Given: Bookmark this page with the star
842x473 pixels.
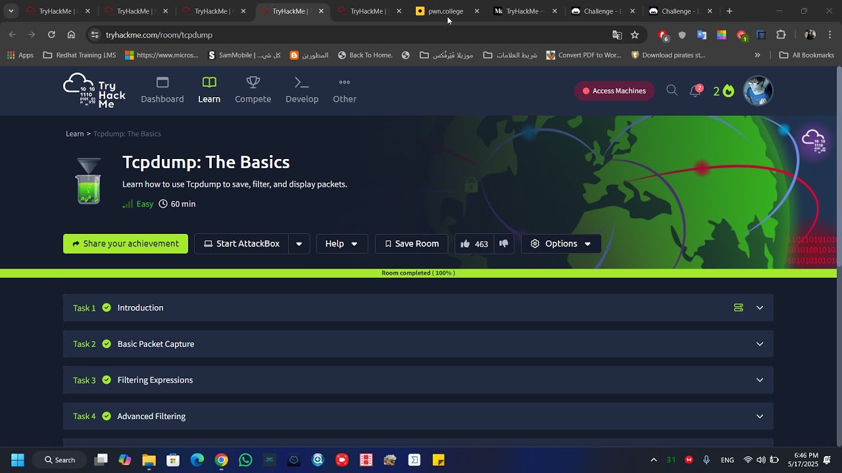Looking at the screenshot, I should pyautogui.click(x=635, y=35).
